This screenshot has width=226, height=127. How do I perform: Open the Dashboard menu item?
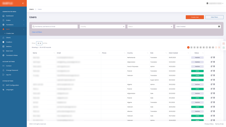pos(10,16)
